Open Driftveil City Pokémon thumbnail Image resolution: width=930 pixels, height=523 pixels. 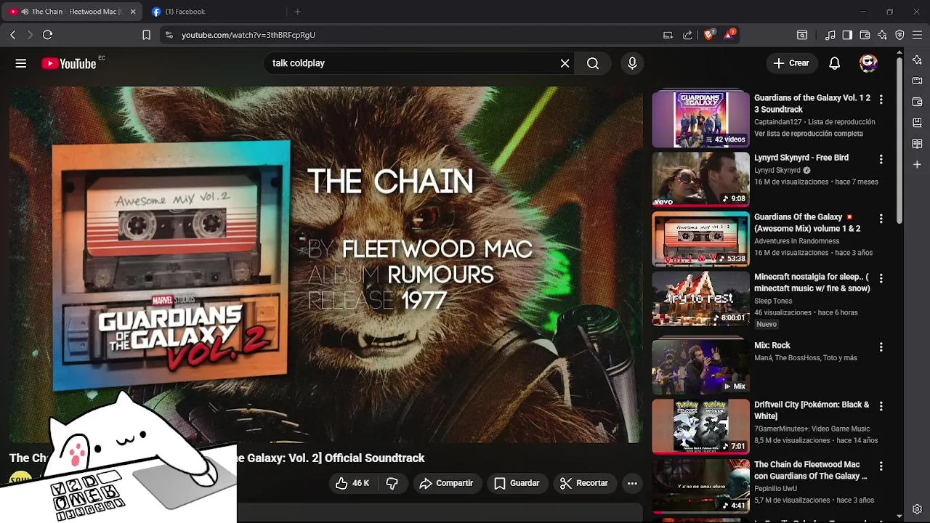pos(700,426)
